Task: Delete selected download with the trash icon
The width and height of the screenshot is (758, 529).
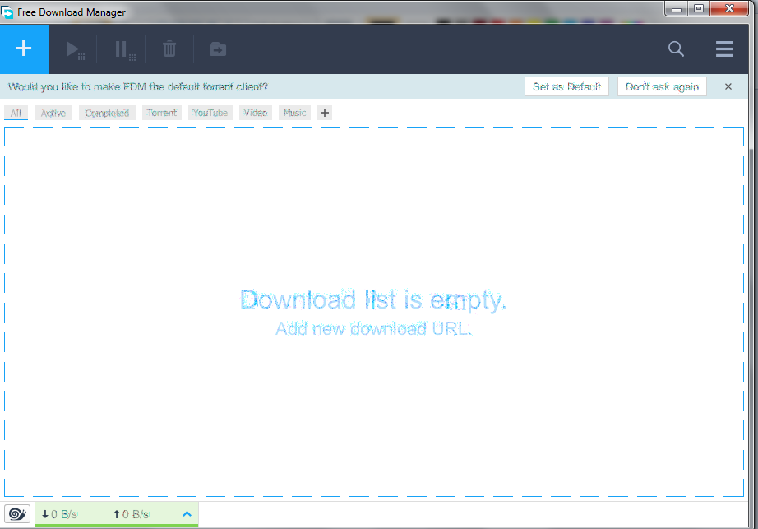Action: (169, 49)
